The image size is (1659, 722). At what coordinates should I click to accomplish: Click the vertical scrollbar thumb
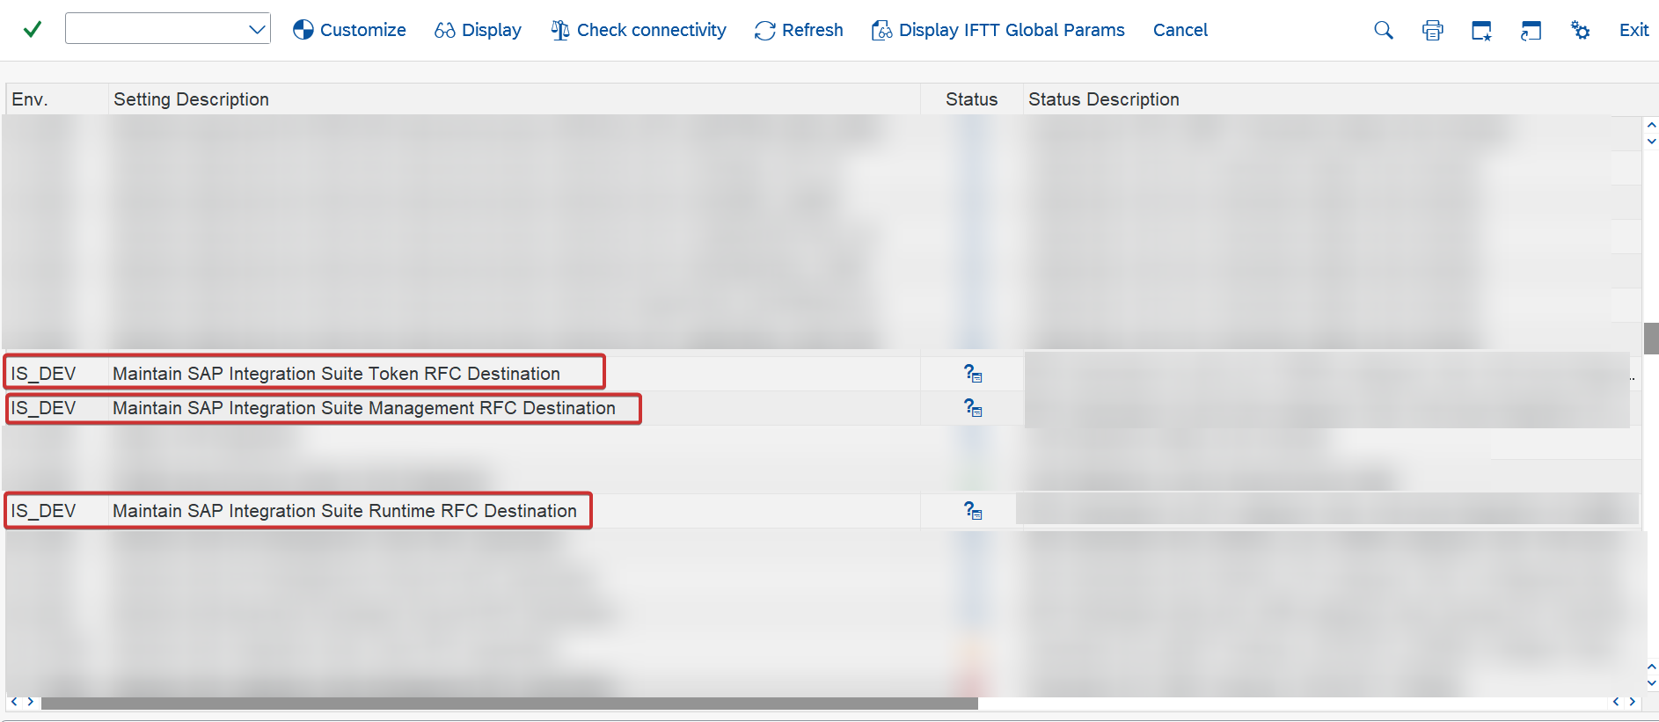(x=1651, y=339)
